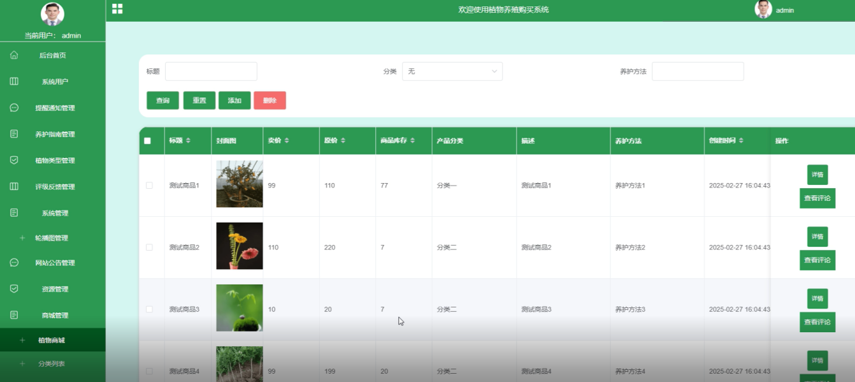Click 查看评论 for 测试商品1
Viewport: 855px width, 382px height.
817,198
